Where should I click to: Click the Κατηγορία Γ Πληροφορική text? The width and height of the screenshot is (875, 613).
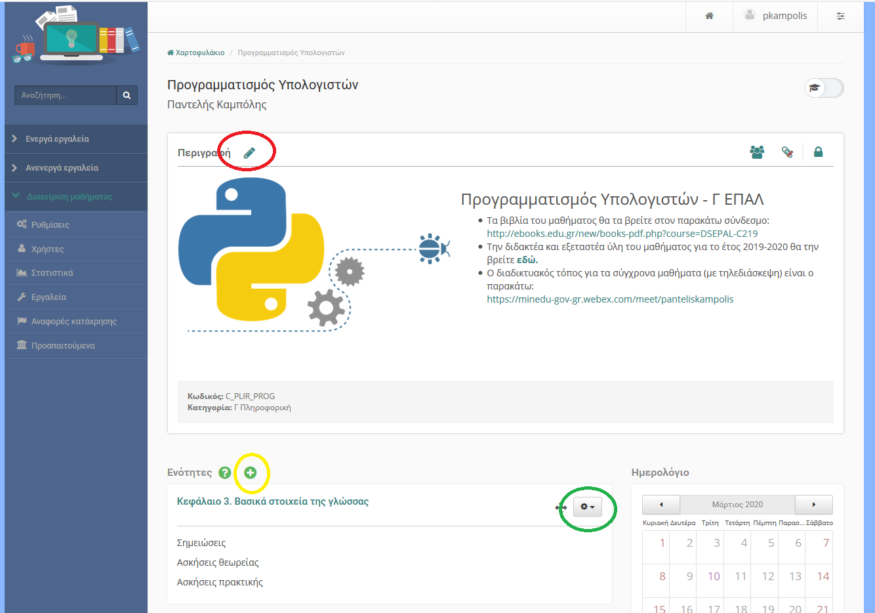[x=239, y=408]
